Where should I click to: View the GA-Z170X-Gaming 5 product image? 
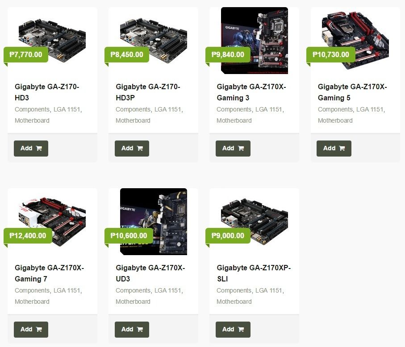(x=355, y=41)
